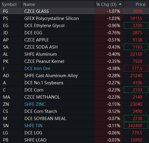Click the sort arrow on % Chg (D)
The image size is (149, 143).
coord(120,4)
